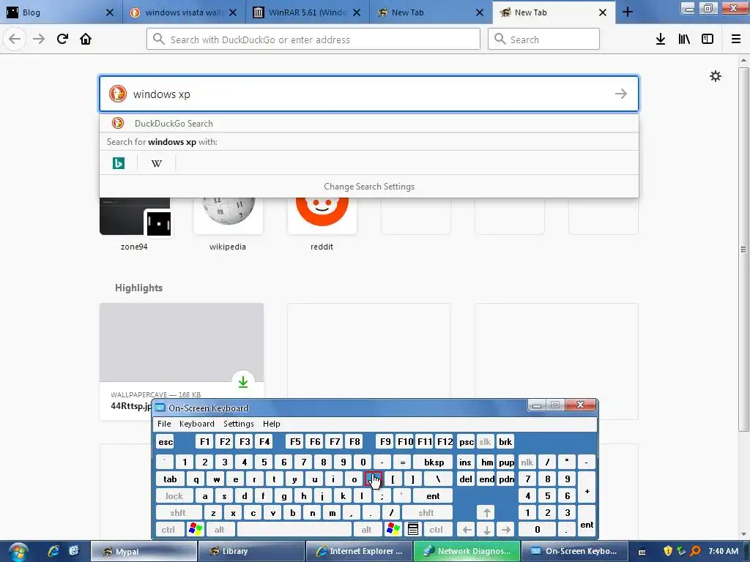Toggle the right ctrl key on keyboard
750x562 pixels.
[437, 530]
